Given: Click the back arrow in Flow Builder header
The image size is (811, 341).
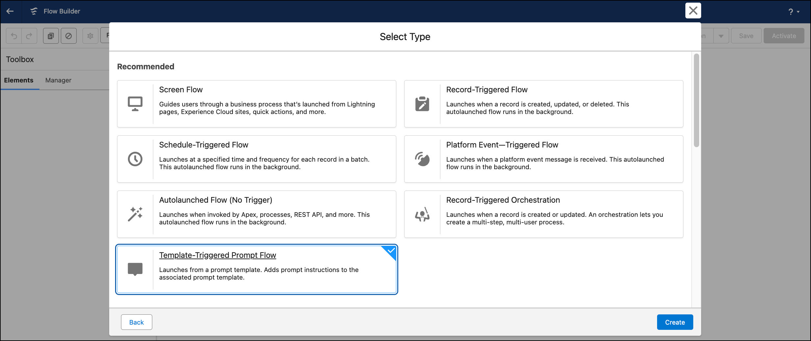Looking at the screenshot, I should (x=10, y=11).
